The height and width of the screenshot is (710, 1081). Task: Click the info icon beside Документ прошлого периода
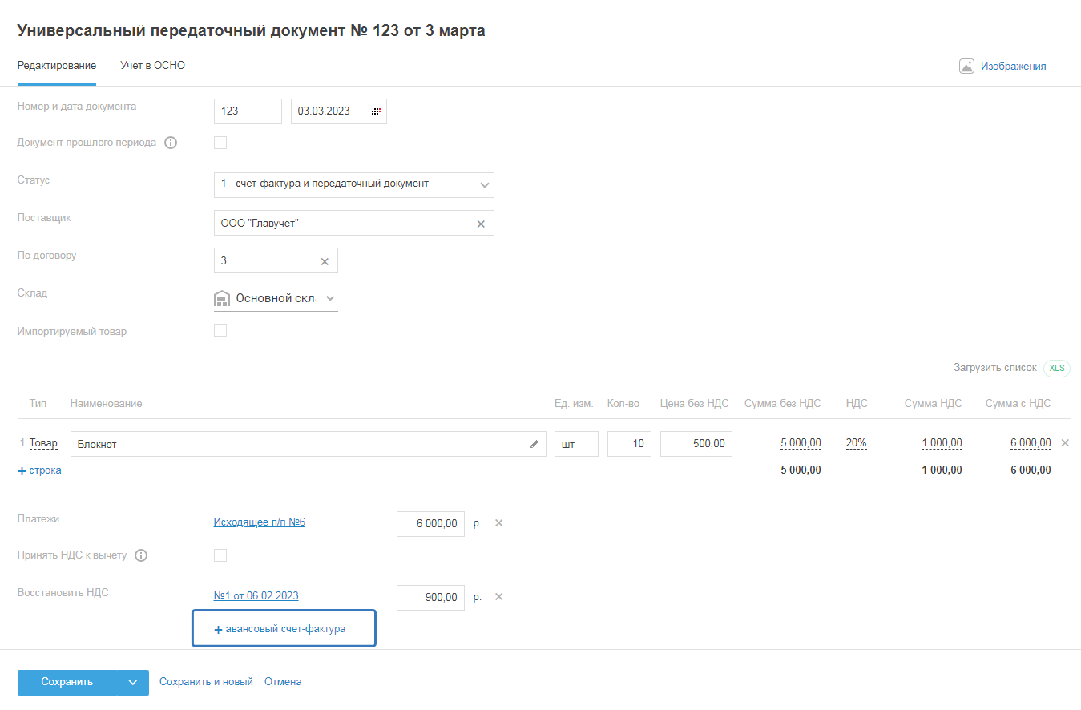pyautogui.click(x=170, y=143)
